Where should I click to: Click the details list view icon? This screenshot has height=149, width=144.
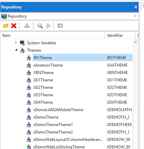[x=60, y=26]
